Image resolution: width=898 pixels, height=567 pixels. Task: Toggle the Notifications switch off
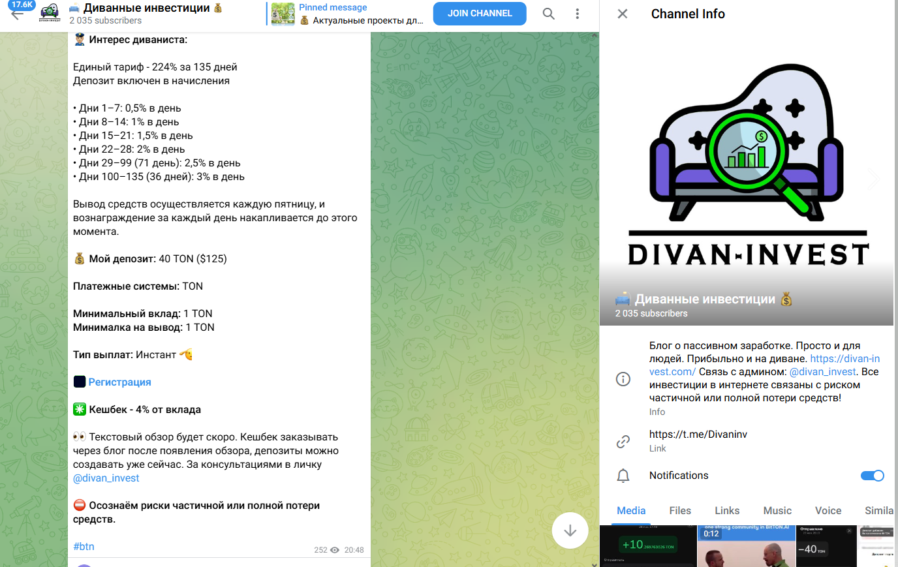coord(873,476)
